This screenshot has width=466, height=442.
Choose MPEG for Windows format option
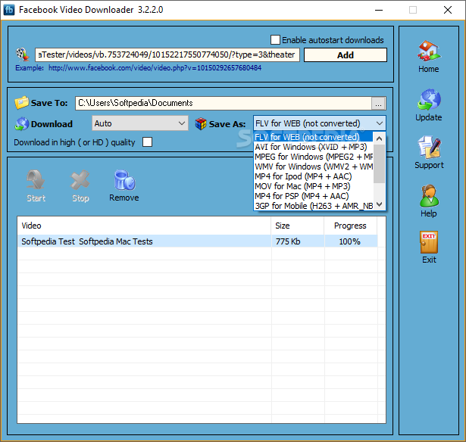[x=314, y=157]
